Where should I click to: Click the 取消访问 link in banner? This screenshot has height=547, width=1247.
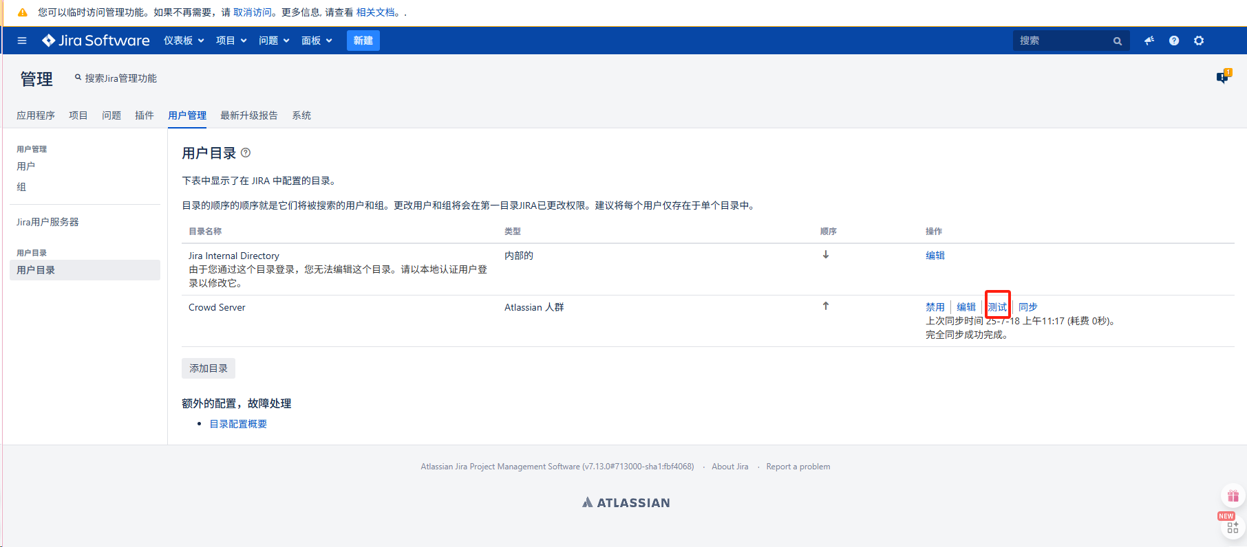[253, 12]
